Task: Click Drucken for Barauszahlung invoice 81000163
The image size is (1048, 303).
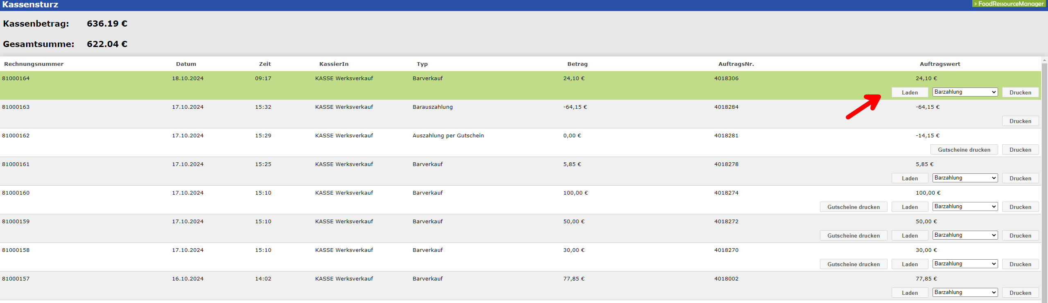Action: (1020, 121)
